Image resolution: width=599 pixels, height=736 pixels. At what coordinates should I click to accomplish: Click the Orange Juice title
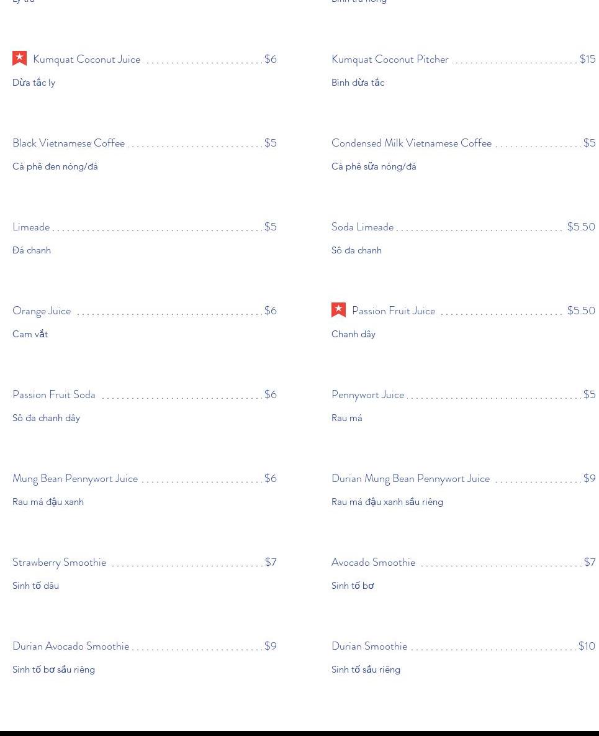click(x=42, y=311)
